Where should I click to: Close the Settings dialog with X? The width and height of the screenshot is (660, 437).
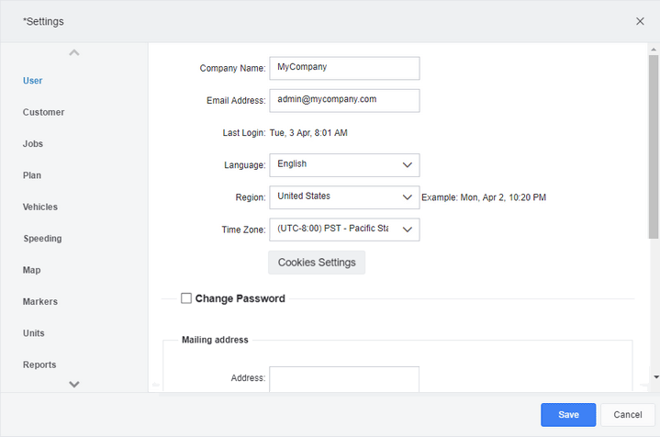(x=640, y=21)
